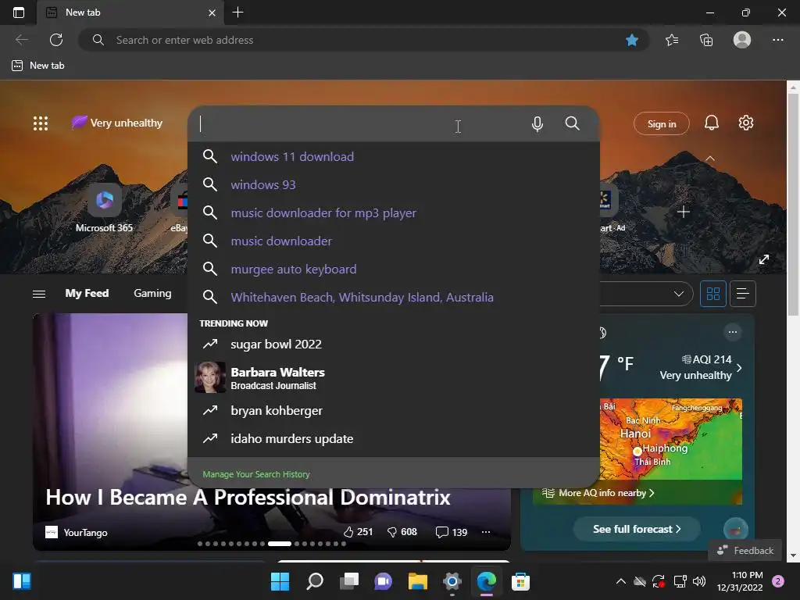Screen dimensions: 800x600
Task: Open AQI 214 details chevron
Action: tap(739, 367)
